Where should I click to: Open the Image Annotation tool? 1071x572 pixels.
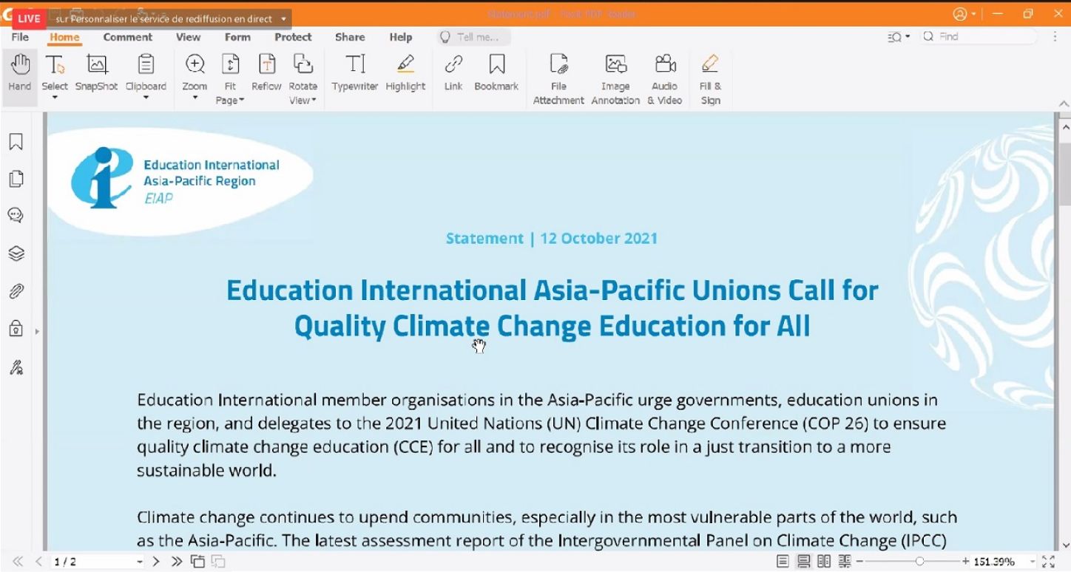coord(615,79)
